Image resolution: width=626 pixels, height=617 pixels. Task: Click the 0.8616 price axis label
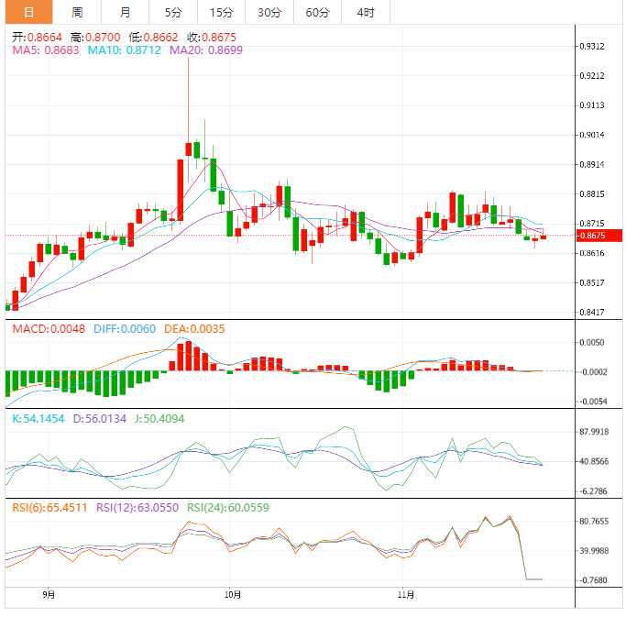(x=592, y=253)
